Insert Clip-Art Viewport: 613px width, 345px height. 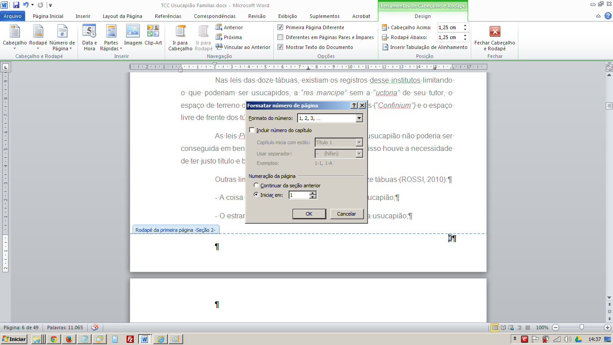pyautogui.click(x=153, y=35)
